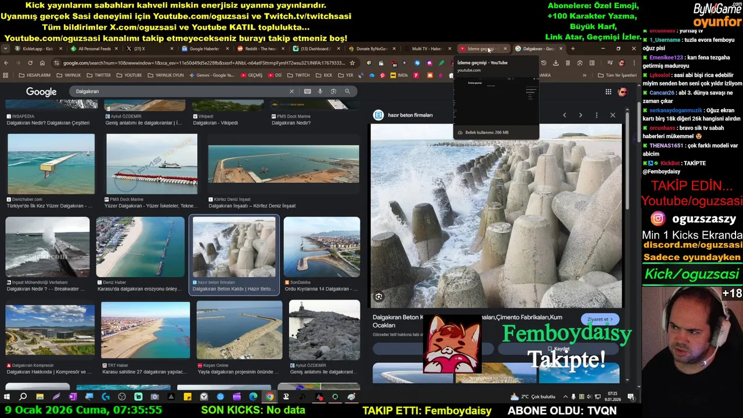Open Keşan Online Yayla dalgakıran result
The width and height of the screenshot is (743, 418).
pos(239,330)
